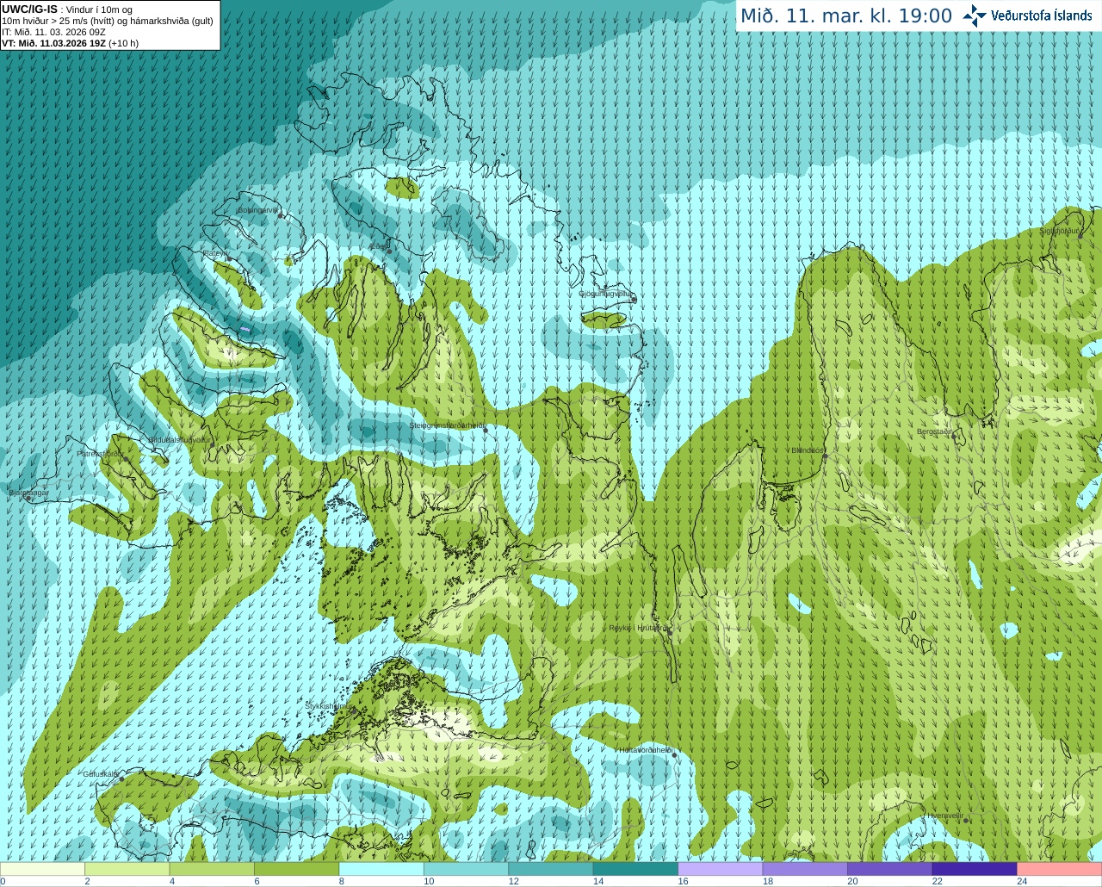1102x887 pixels.
Task: Select the Patreksfjörður station marker
Action: [x=126, y=459]
